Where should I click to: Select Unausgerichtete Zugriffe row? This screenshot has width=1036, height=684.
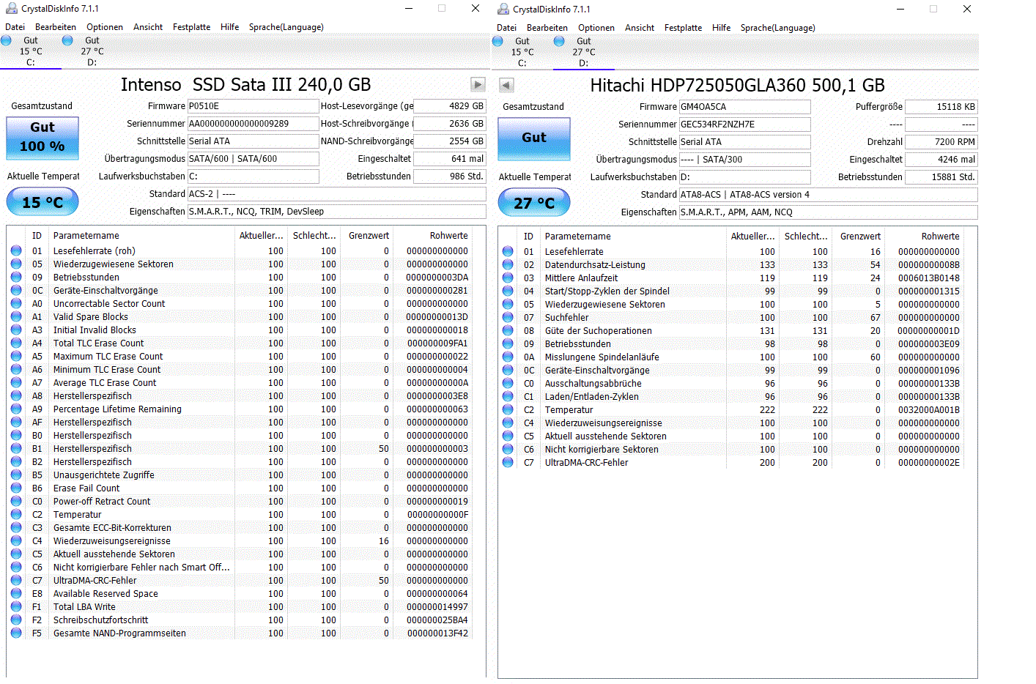[240, 475]
